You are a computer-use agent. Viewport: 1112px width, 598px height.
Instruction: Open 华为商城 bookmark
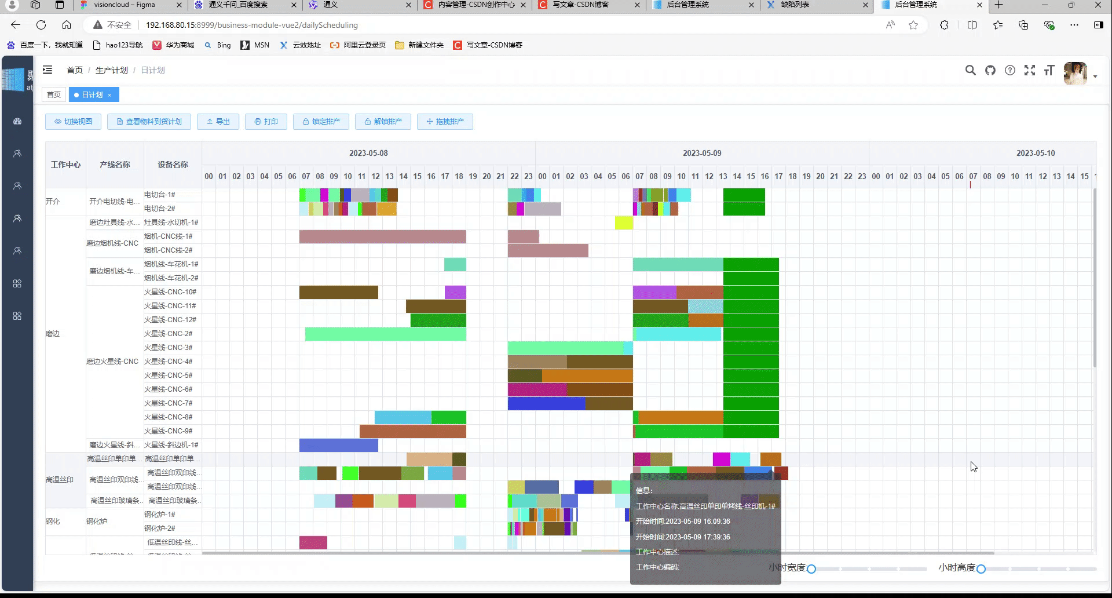174,45
